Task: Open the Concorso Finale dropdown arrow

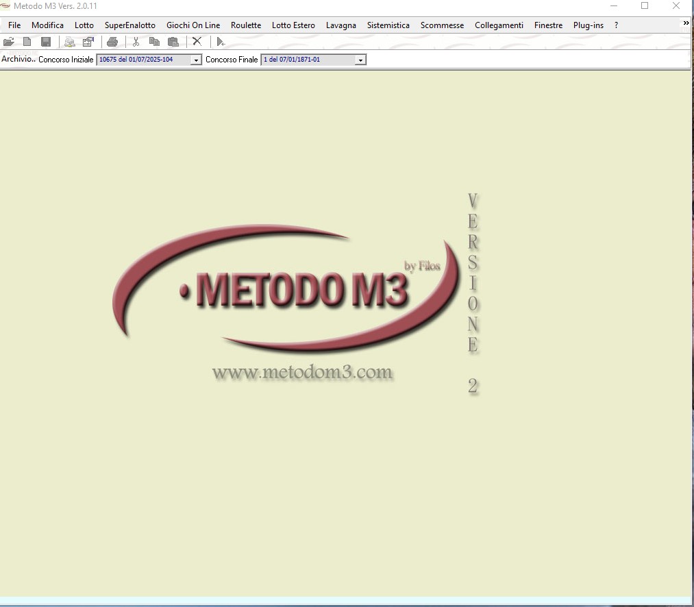Action: pos(360,60)
